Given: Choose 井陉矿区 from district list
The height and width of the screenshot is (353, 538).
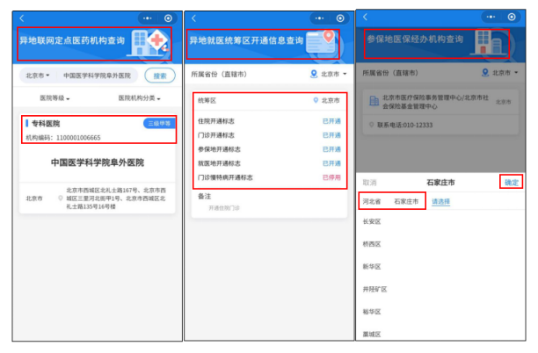Looking at the screenshot, I should coord(375,288).
